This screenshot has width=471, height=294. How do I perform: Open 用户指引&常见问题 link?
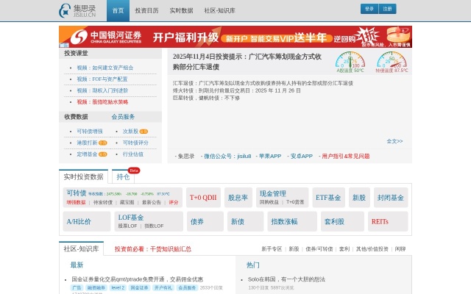point(345,156)
